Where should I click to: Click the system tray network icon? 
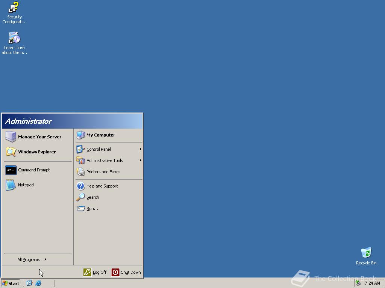coord(358,283)
